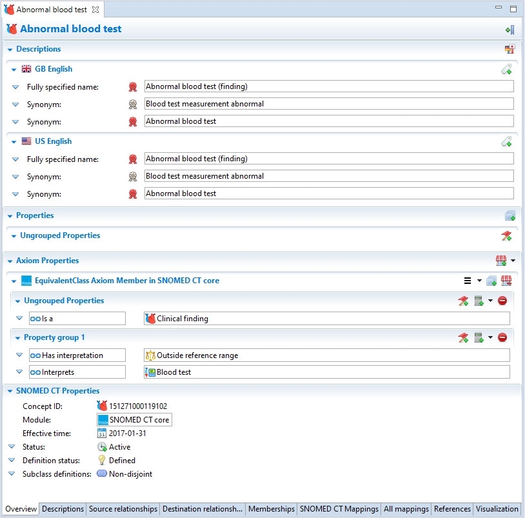Click the SNOMED CT core module link
The height and width of the screenshot is (518, 525).
coord(139,420)
